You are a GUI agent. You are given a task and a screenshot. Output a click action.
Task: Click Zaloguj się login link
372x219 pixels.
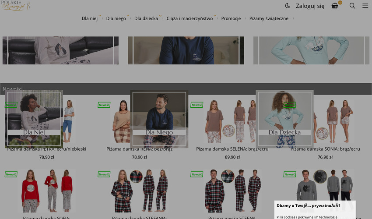310,6
